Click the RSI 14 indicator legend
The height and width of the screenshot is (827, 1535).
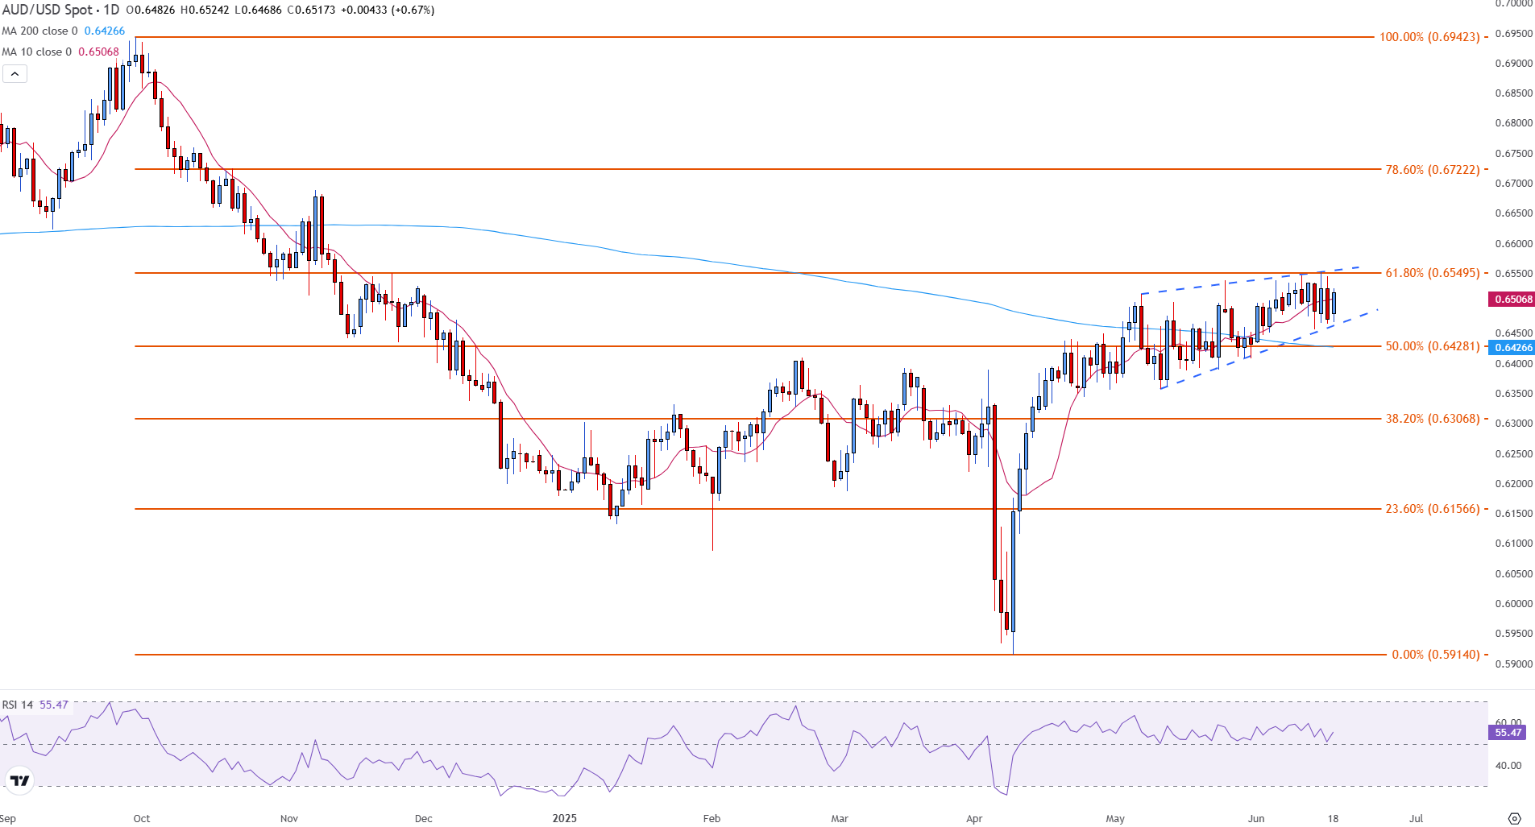click(x=18, y=705)
